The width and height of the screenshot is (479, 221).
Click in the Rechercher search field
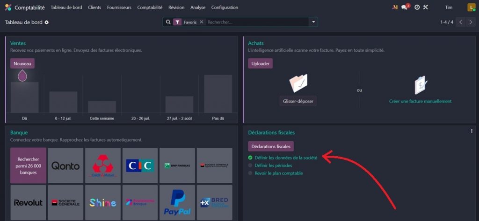[x=257, y=22]
